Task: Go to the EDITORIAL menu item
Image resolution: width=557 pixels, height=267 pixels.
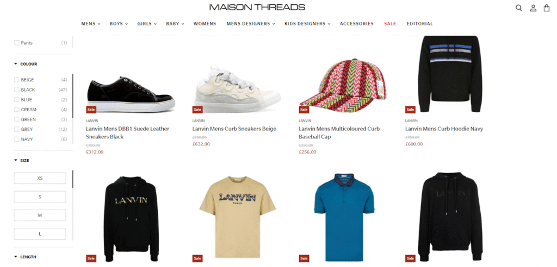Action: [420, 24]
